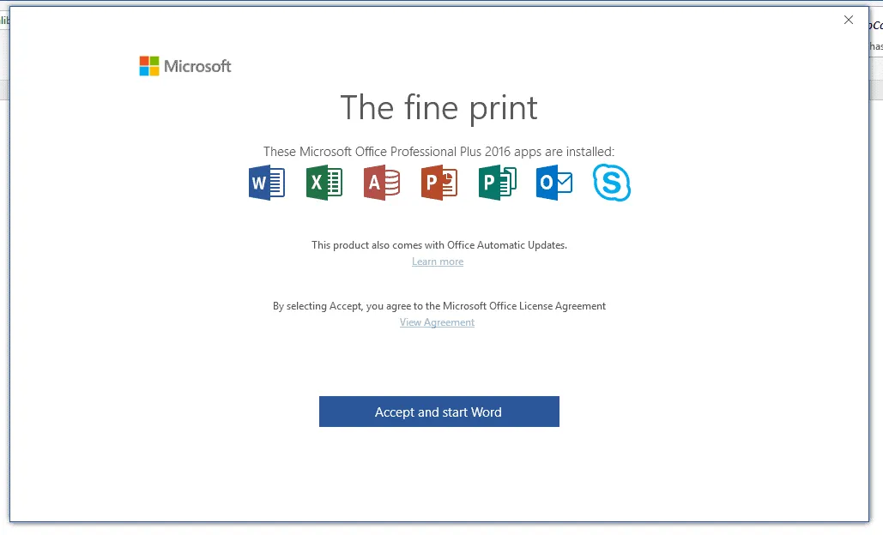Viewport: 883px width, 535px height.
Task: Click the installed apps description text
Action: (x=438, y=151)
